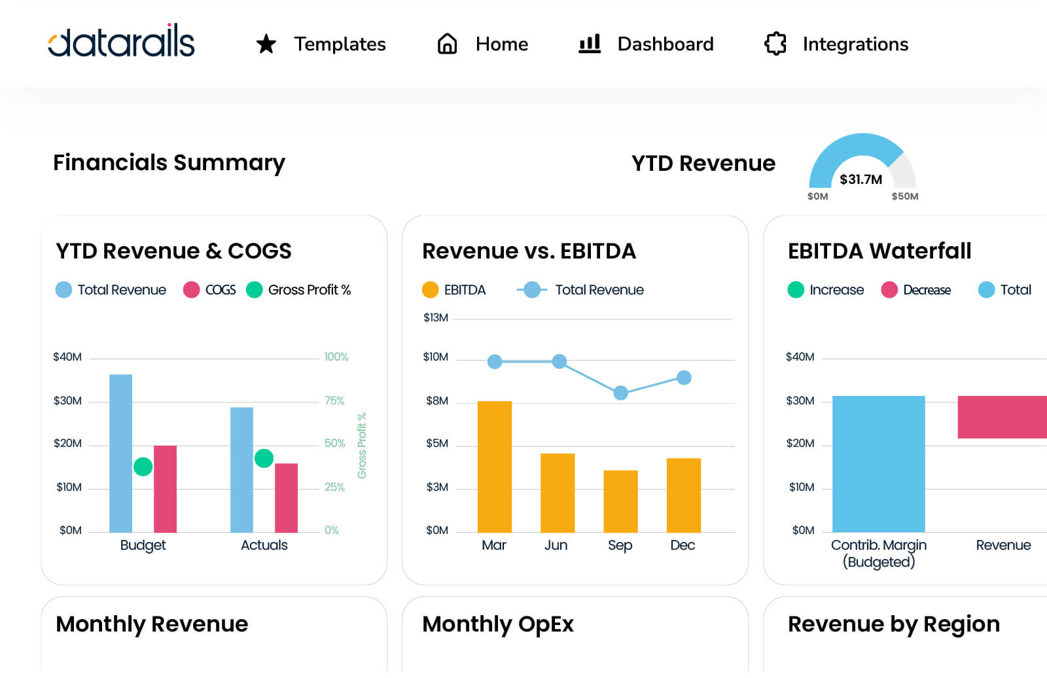Click the bar-chart icon next to Dashboard
This screenshot has width=1047, height=678.
[x=588, y=44]
